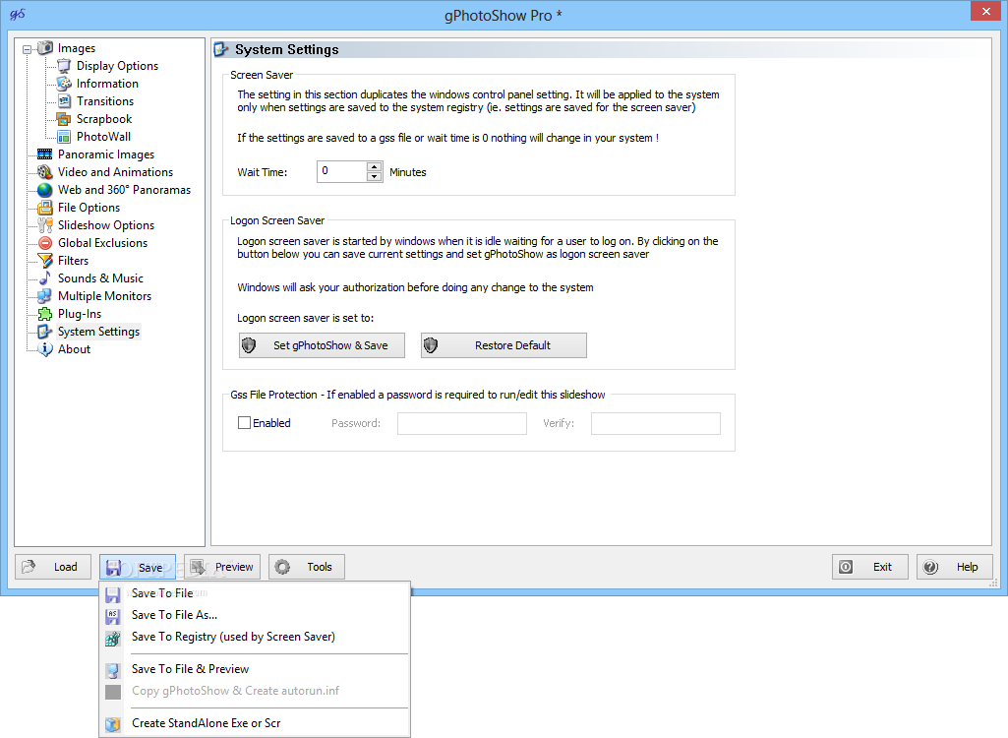Click the File Options icon
This screenshot has width=1008, height=738.
point(45,208)
